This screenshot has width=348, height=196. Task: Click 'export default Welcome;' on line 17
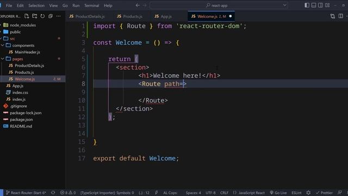(x=136, y=158)
